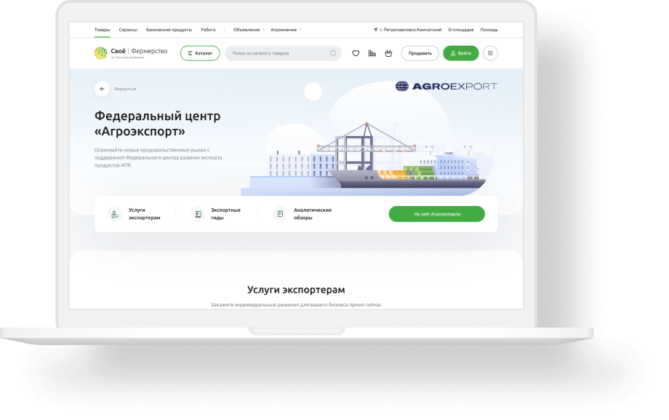This screenshot has height=420, width=669.
Task: Click the Услуги экспортерам icon
Action: pos(115,213)
